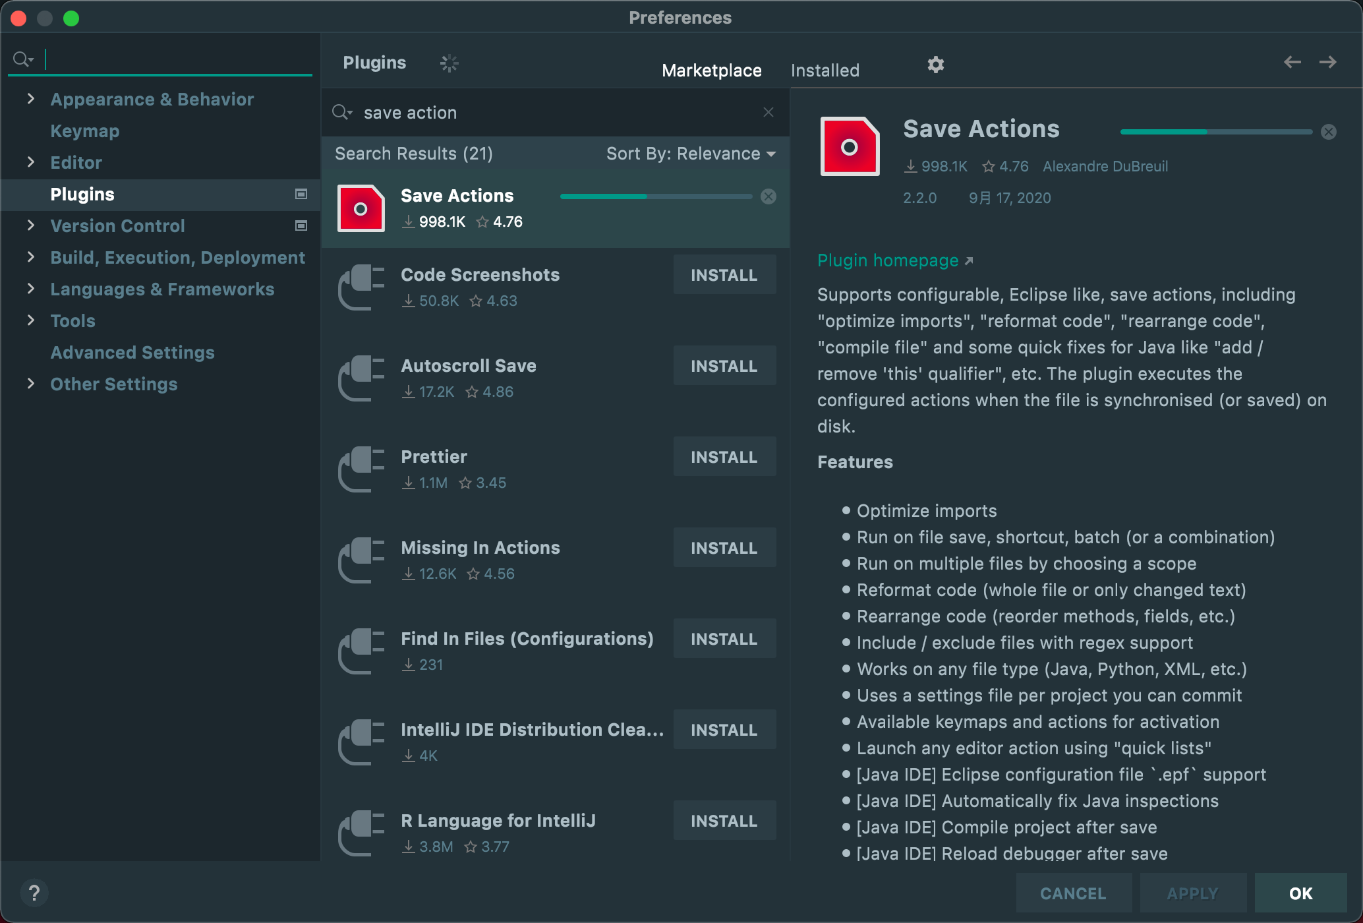Switch to the Installed tab
This screenshot has height=923, width=1363.
pos(825,71)
